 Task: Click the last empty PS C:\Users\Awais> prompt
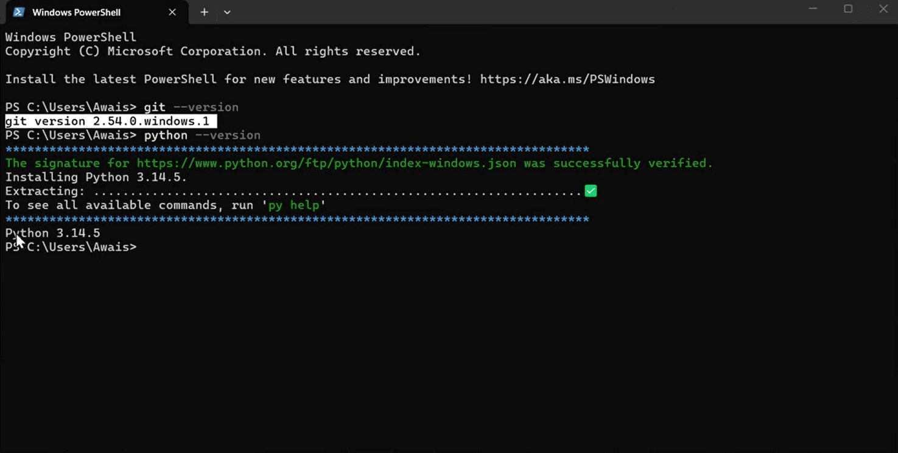point(71,247)
